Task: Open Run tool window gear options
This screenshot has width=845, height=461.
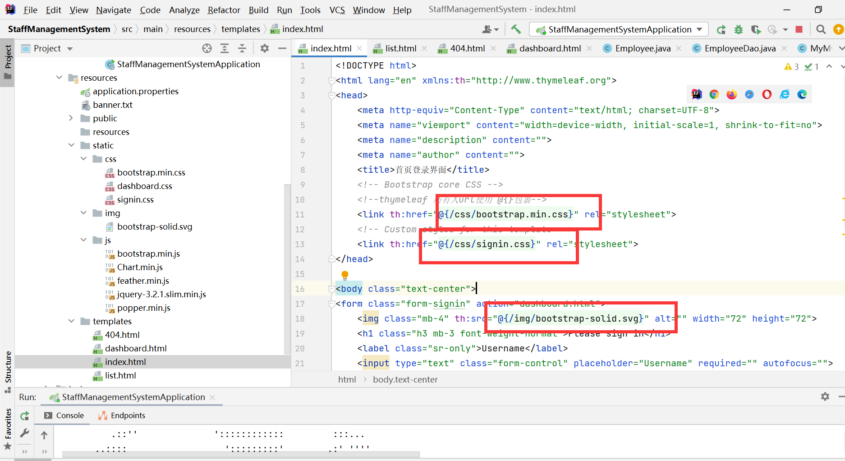Action: click(825, 396)
